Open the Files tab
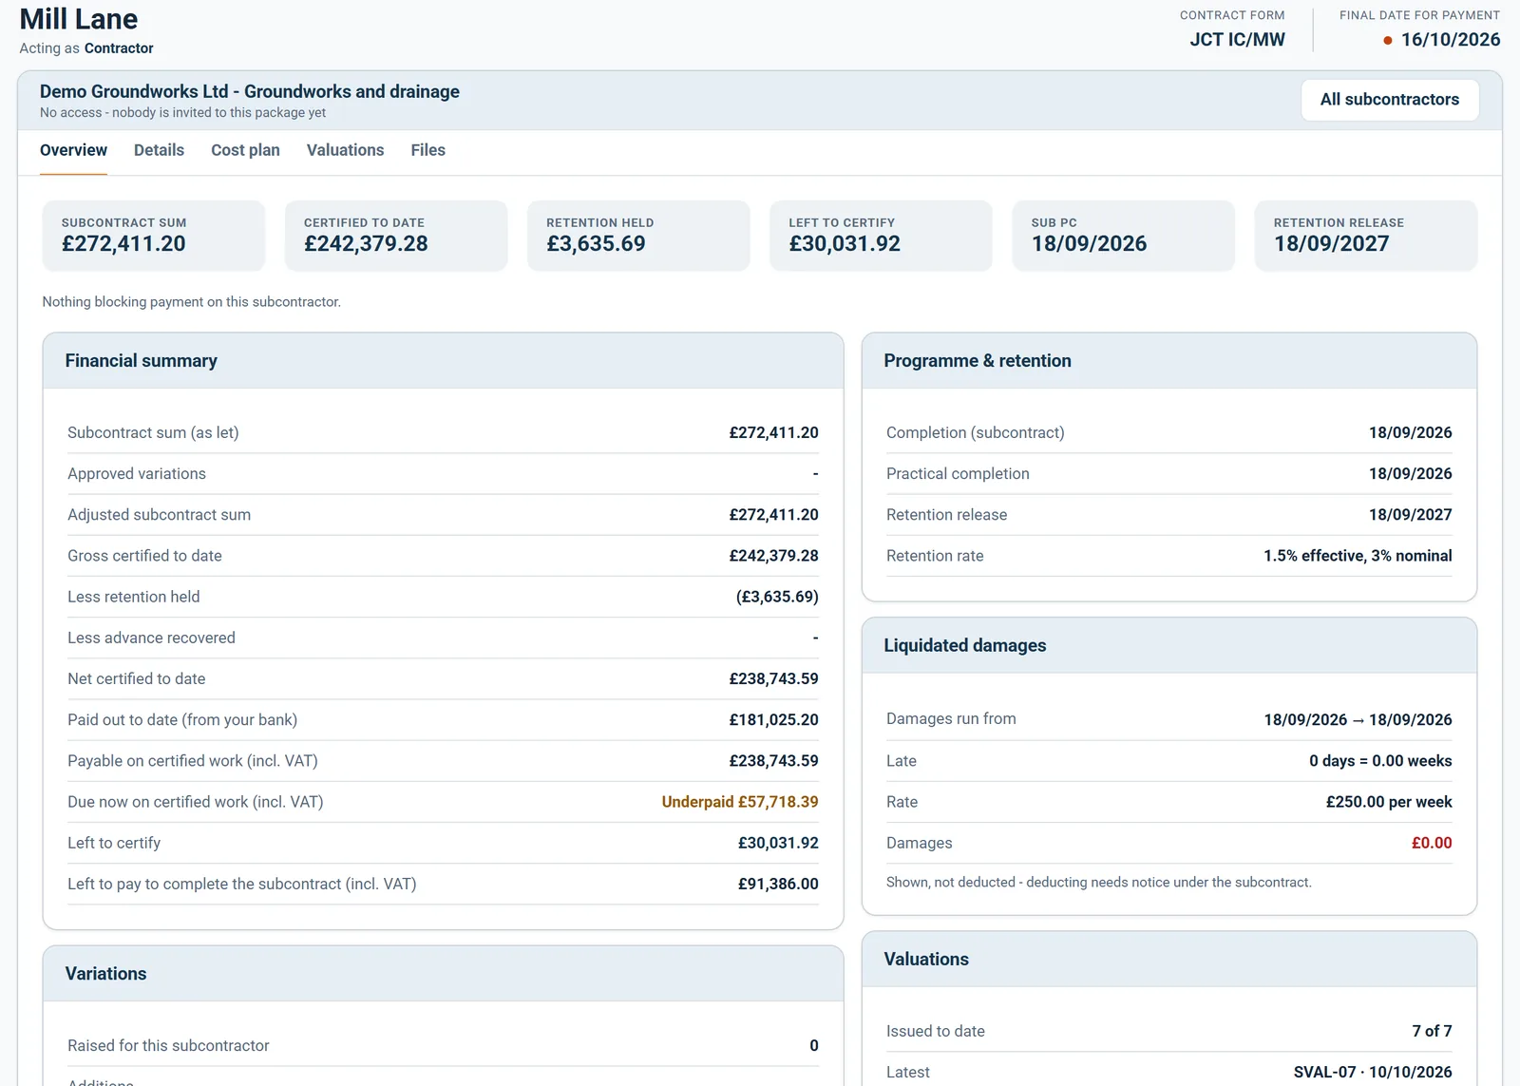 [x=427, y=150]
